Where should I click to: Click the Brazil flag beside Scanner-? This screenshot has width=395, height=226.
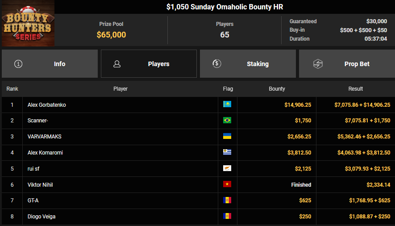click(227, 121)
